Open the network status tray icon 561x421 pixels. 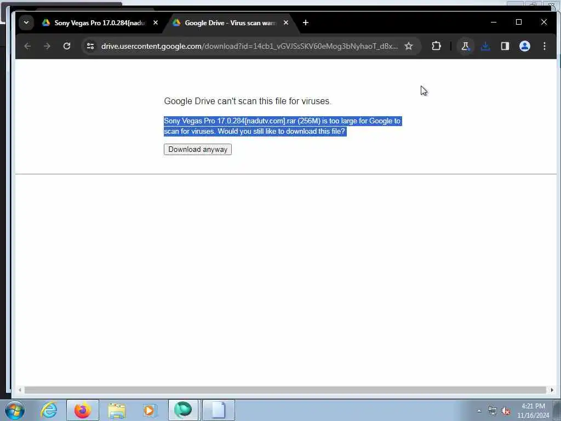coord(493,411)
